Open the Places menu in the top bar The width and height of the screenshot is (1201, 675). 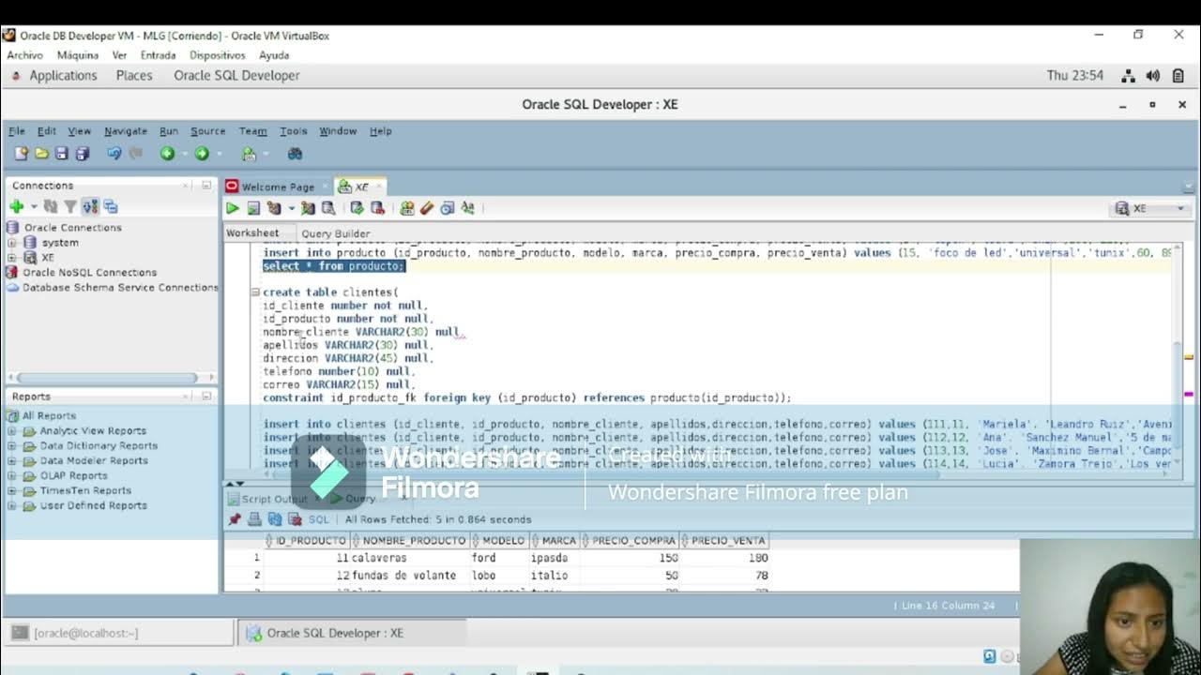point(134,75)
